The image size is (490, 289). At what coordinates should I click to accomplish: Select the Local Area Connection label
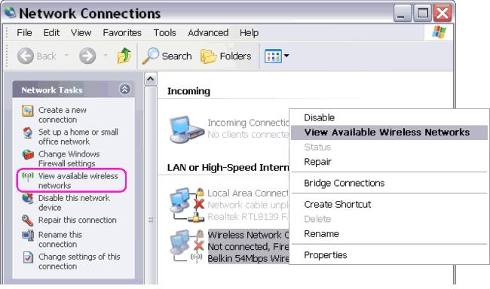coord(248,193)
